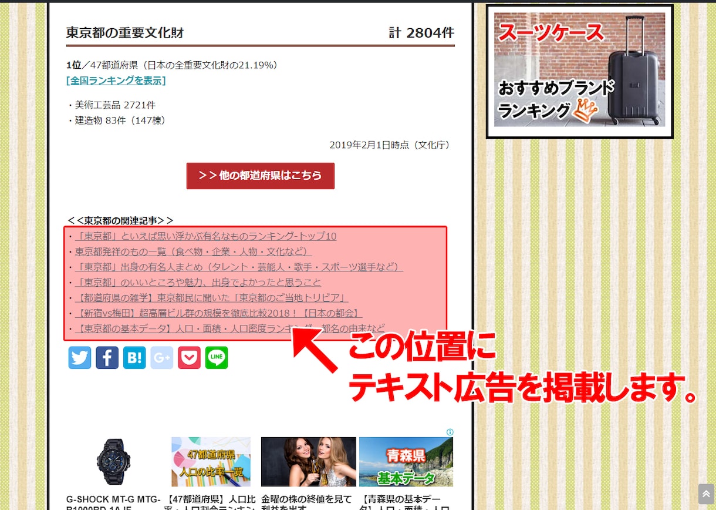Click the Google+ share icon
This screenshot has height=510, width=716.
(162, 358)
